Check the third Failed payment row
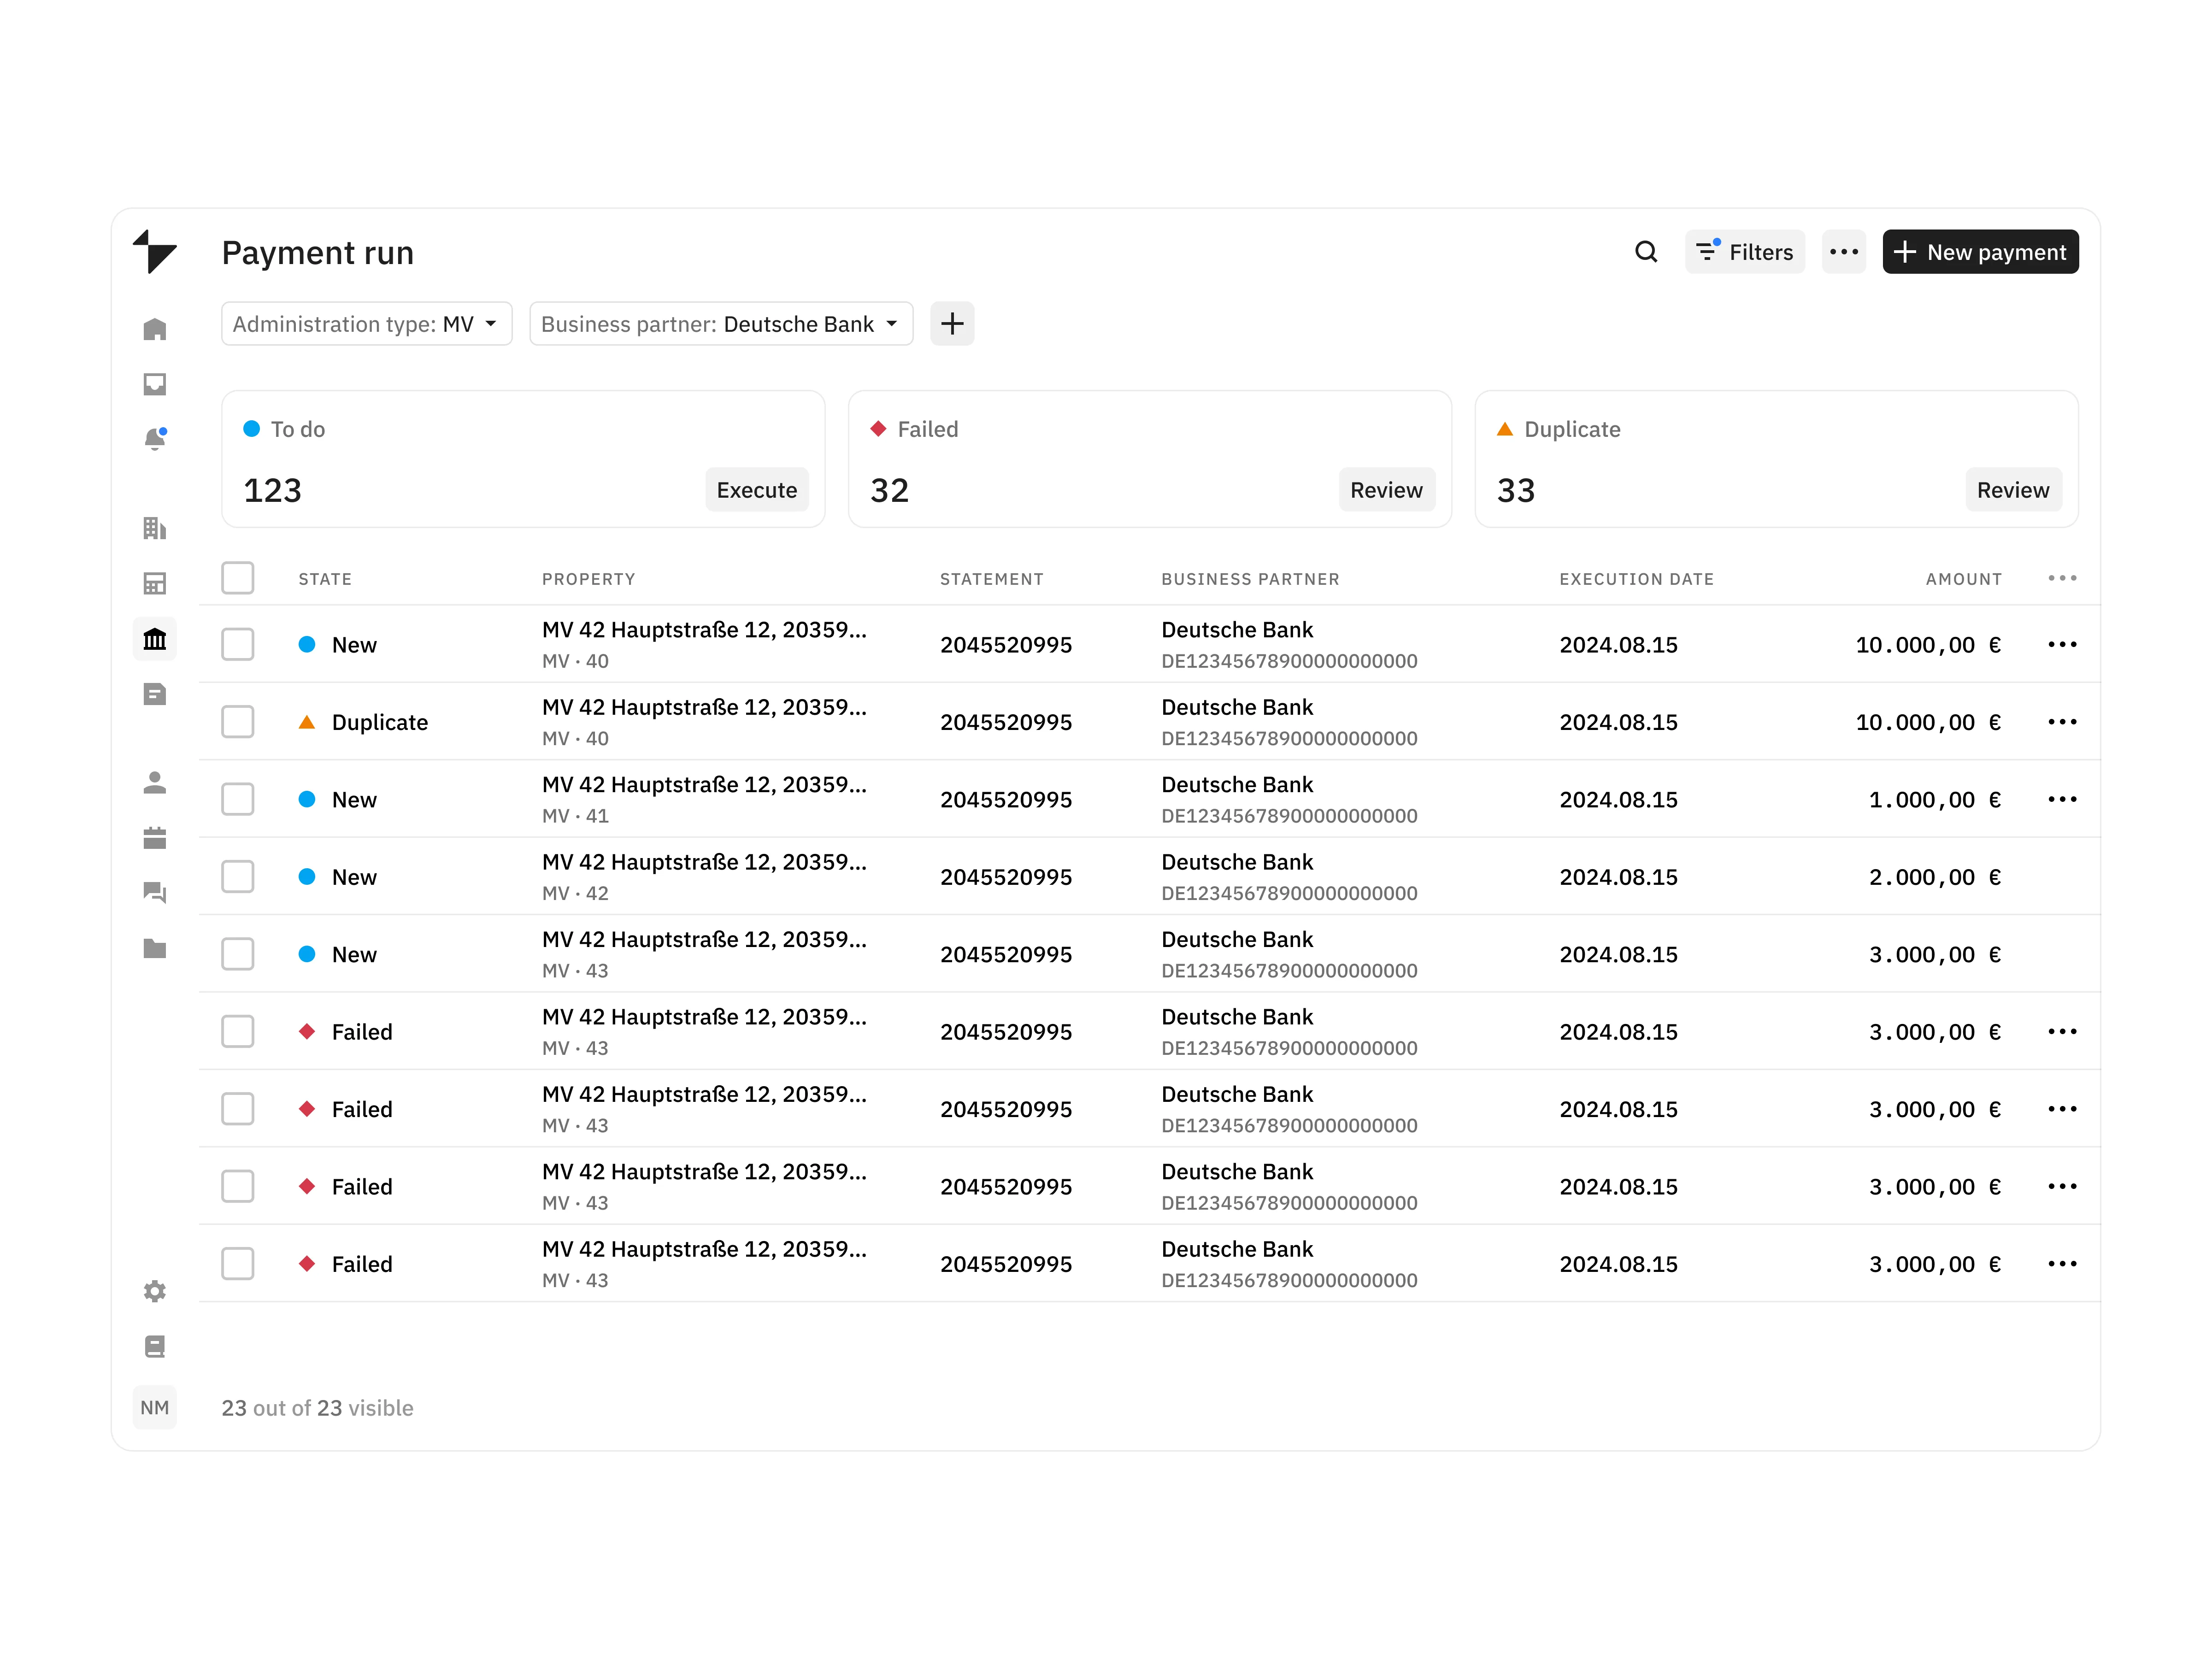 coord(238,1186)
